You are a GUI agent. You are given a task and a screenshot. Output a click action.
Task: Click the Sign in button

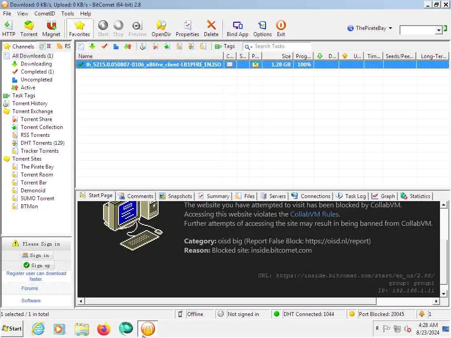pos(36,255)
